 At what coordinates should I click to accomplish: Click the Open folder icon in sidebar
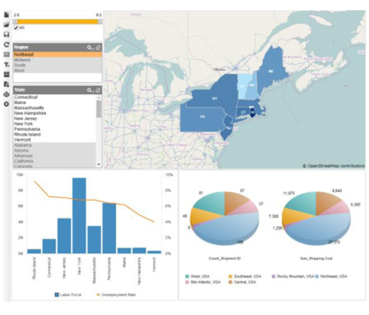6,25
